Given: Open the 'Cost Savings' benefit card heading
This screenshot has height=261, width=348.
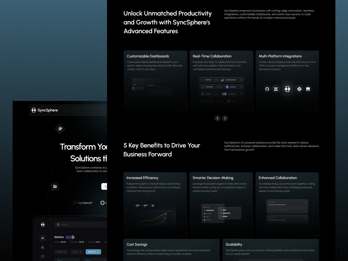Looking at the screenshot, I should pyautogui.click(x=137, y=244).
